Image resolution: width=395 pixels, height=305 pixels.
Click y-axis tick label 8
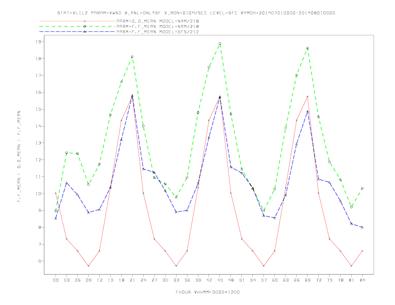click(x=39, y=227)
